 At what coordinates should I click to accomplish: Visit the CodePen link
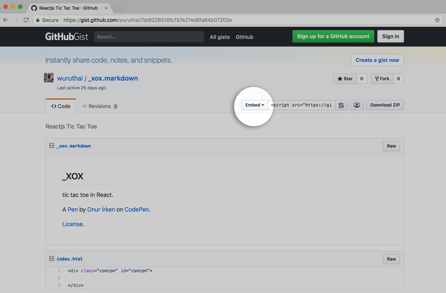coord(136,209)
